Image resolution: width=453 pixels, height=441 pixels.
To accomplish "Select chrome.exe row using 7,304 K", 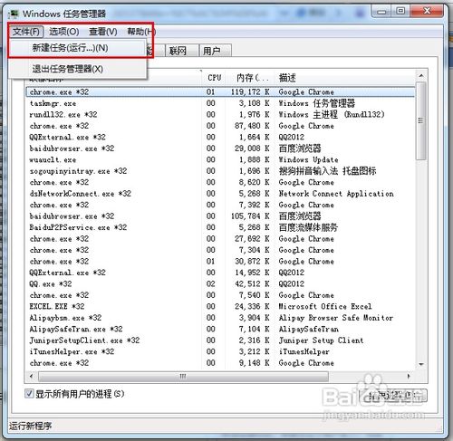I will click(x=220, y=250).
